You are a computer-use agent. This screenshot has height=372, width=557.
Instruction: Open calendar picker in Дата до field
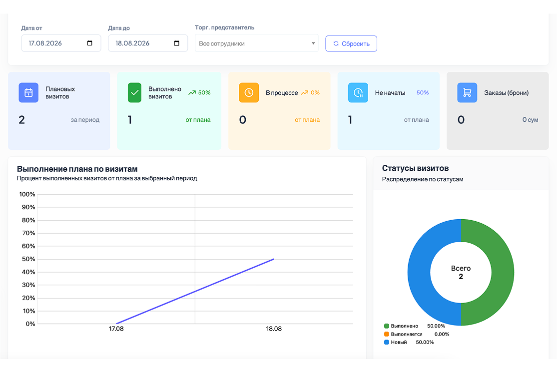(x=176, y=43)
